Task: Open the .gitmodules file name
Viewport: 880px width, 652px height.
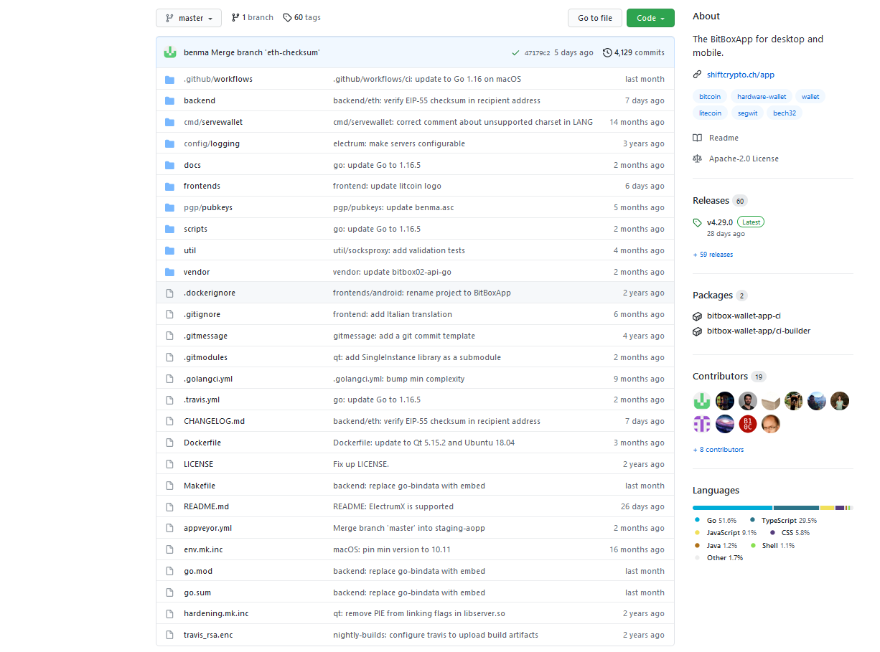Action: [205, 357]
